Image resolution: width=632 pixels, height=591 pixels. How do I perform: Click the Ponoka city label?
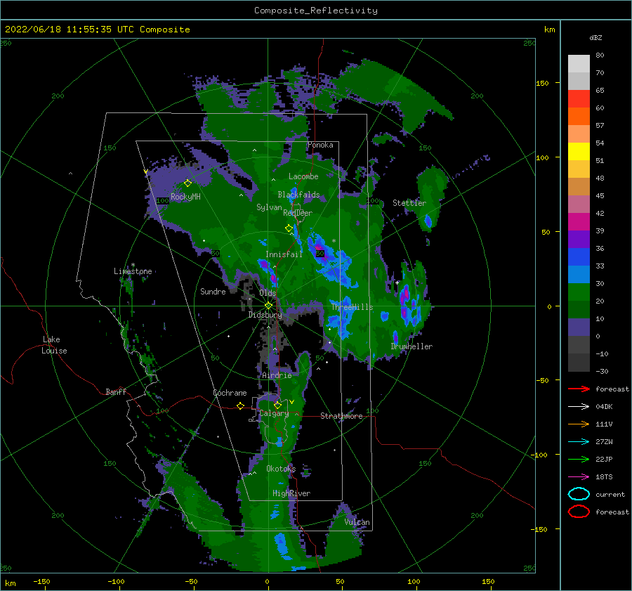(x=320, y=145)
